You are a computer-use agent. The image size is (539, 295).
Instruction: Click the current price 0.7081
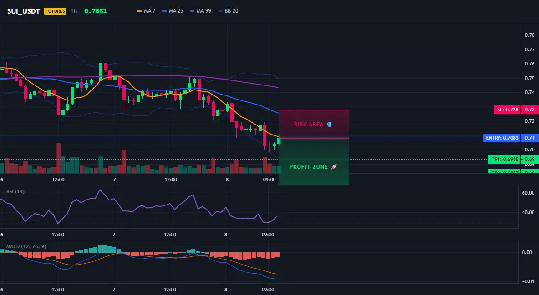pyautogui.click(x=96, y=11)
